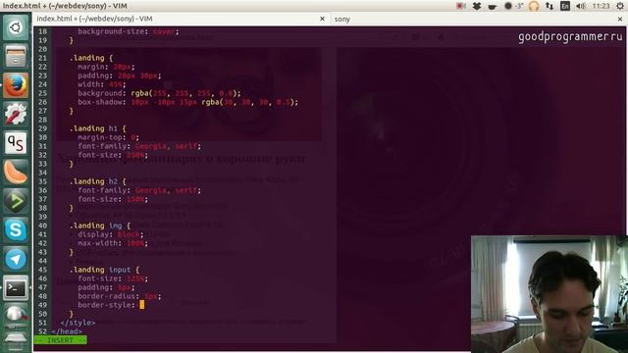
Task: Click the 'margin-top: 0;' line
Action: point(108,137)
